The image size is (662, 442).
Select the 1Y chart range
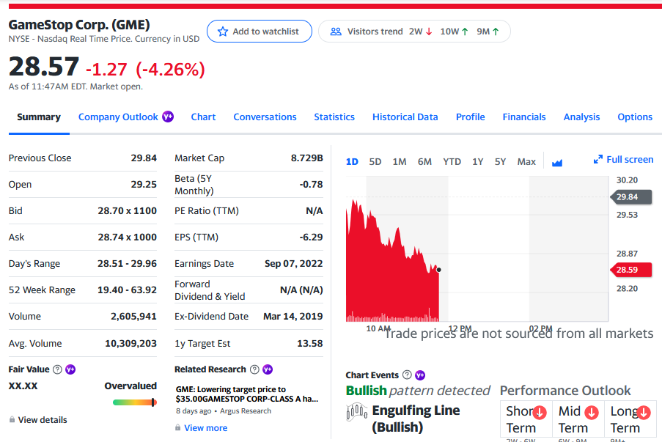pos(478,162)
